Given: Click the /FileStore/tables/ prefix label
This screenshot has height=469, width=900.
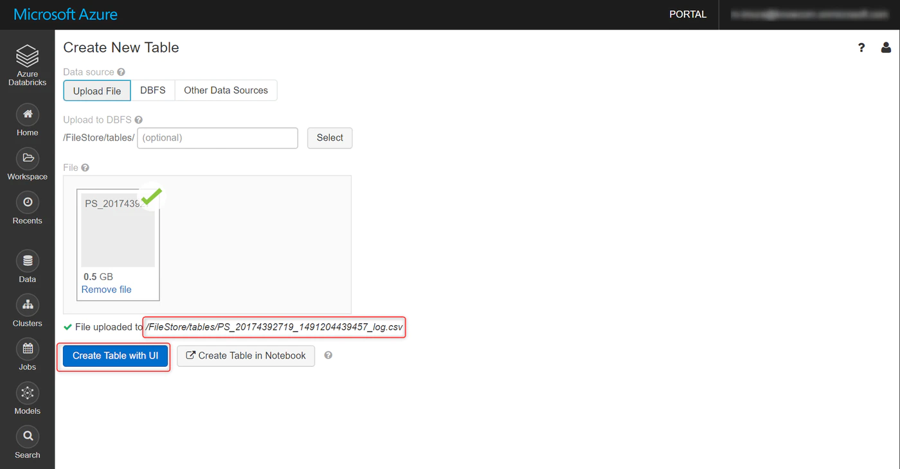Looking at the screenshot, I should pos(99,137).
